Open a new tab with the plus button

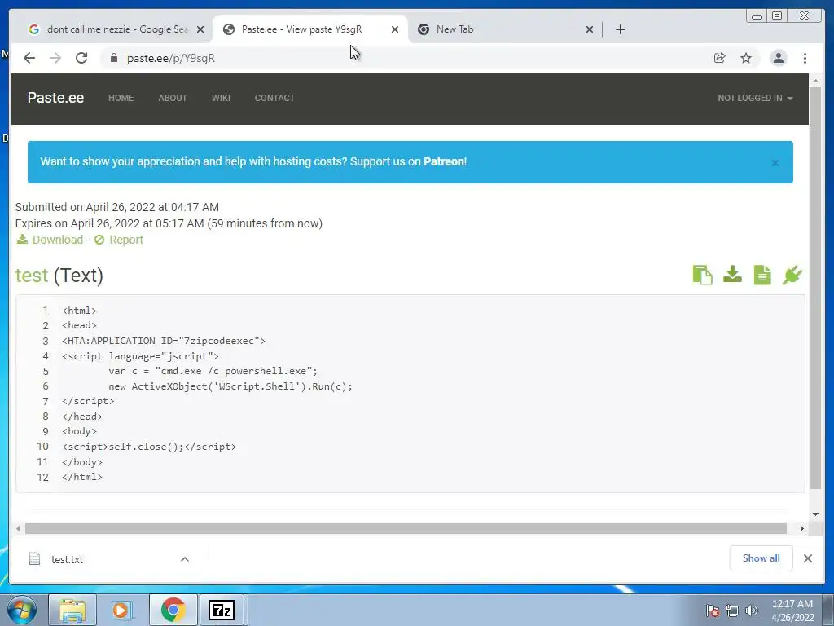click(620, 29)
